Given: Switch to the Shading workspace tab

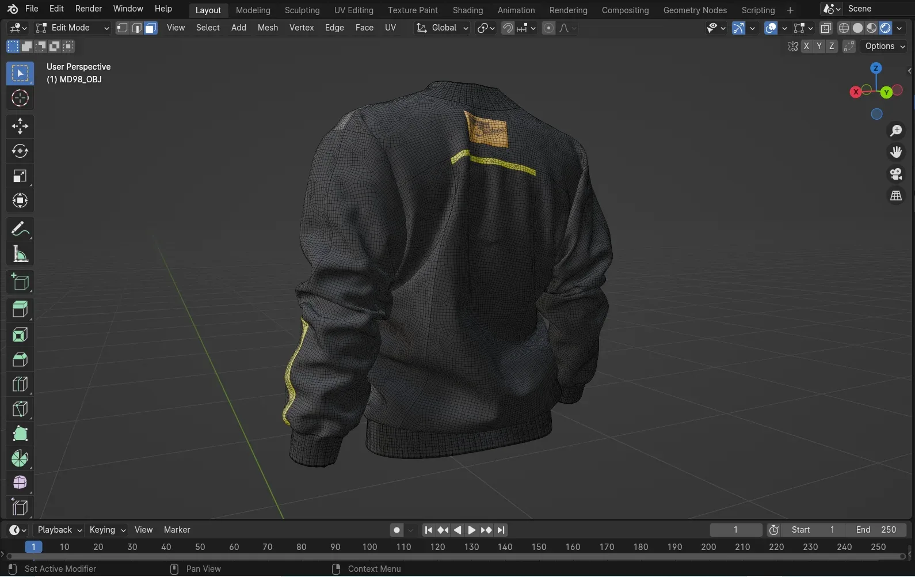Looking at the screenshot, I should tap(467, 10).
